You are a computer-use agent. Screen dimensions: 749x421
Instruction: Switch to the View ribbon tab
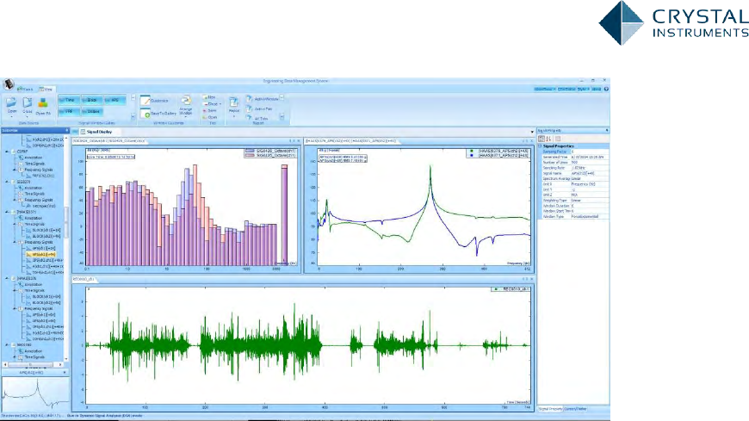point(46,90)
